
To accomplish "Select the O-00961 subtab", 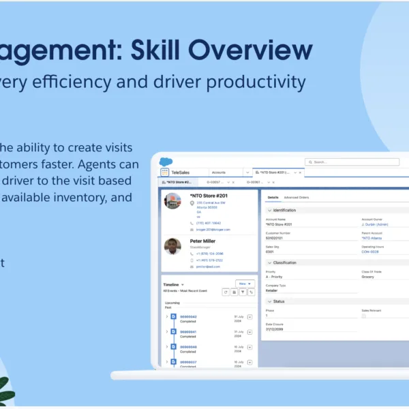I will point(255,182).
